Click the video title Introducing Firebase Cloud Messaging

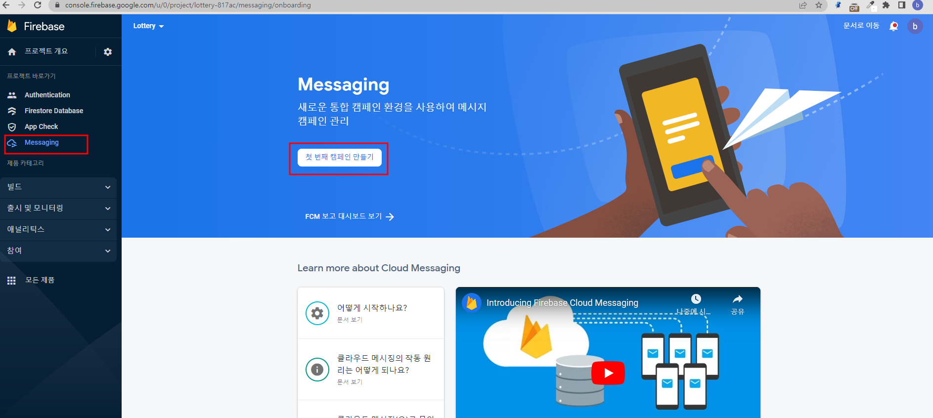tap(562, 303)
